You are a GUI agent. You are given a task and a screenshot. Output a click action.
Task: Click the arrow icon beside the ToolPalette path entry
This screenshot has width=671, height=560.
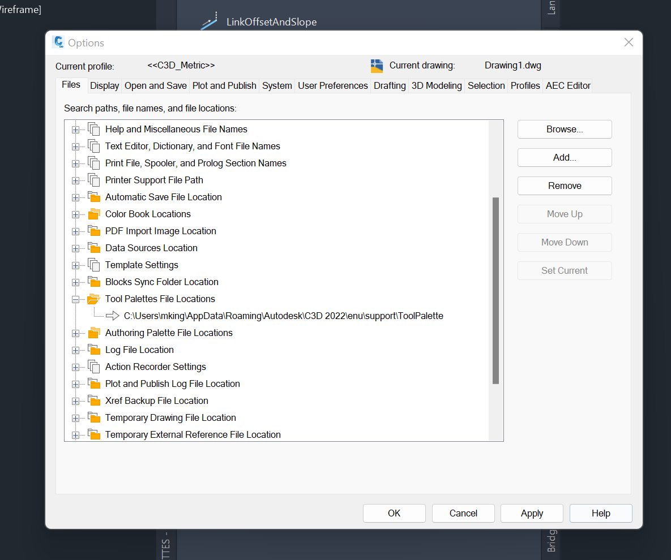pos(113,316)
